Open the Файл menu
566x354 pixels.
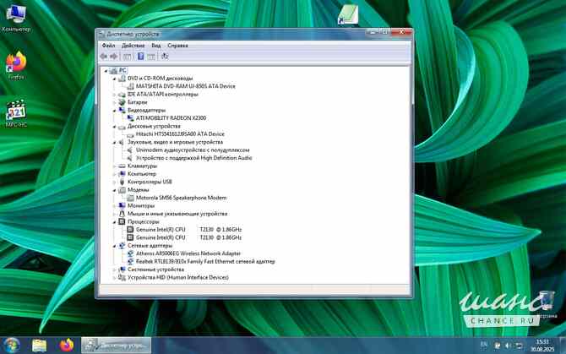(x=108, y=46)
